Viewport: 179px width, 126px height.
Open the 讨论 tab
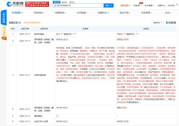click(168, 13)
